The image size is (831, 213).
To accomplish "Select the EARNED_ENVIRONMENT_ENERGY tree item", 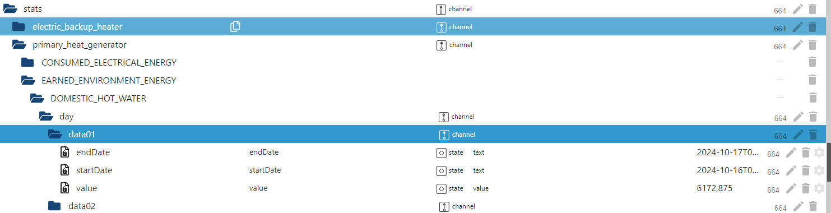I will tap(109, 80).
